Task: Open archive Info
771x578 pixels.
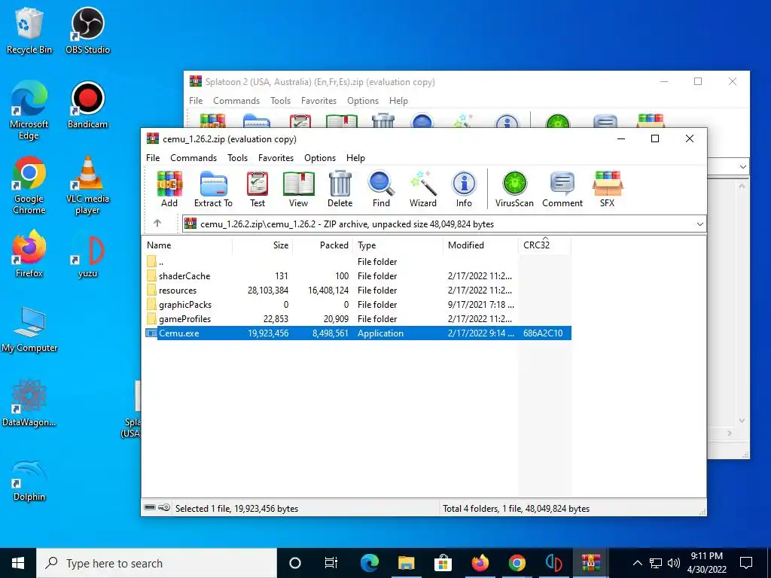Action: (x=464, y=189)
